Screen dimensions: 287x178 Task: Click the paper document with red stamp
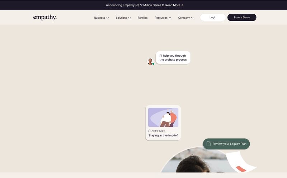click(x=241, y=162)
